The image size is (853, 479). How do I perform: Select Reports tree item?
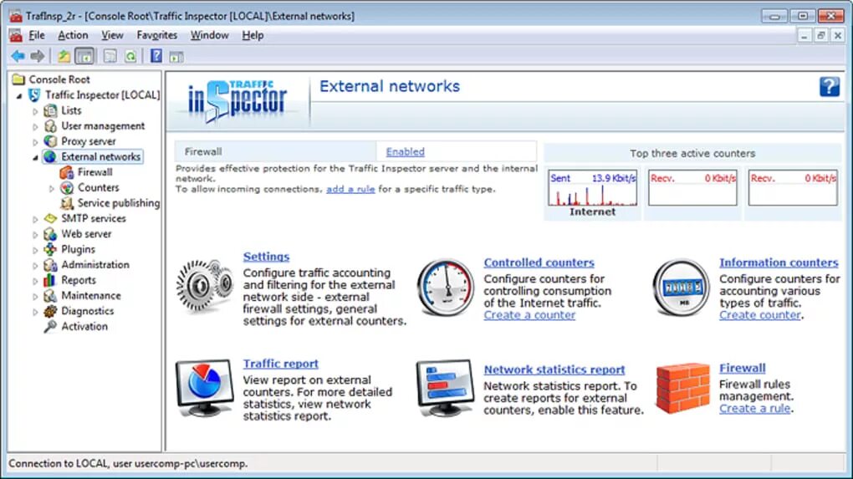coord(79,281)
